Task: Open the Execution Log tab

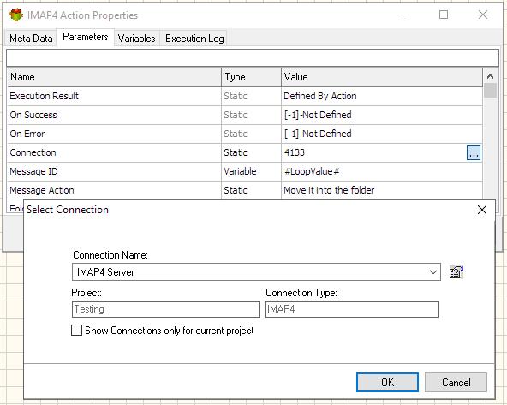Action: coord(194,39)
